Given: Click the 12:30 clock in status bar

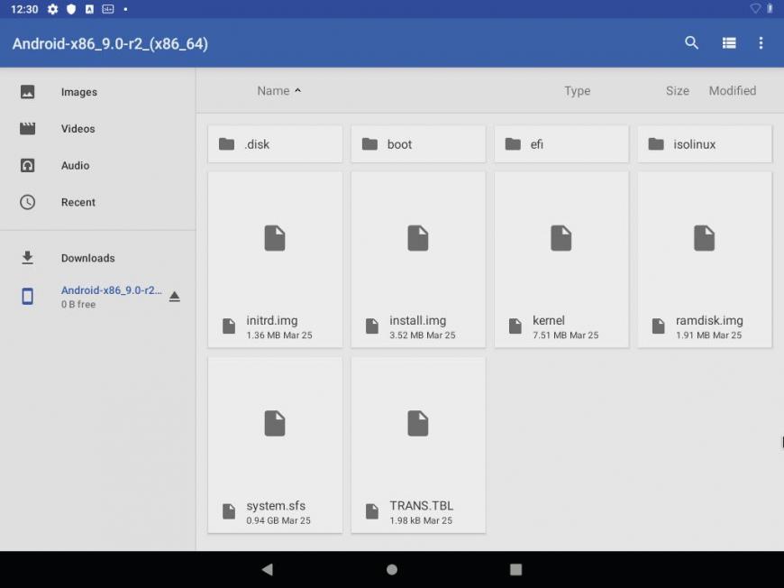Looking at the screenshot, I should click(24, 9).
